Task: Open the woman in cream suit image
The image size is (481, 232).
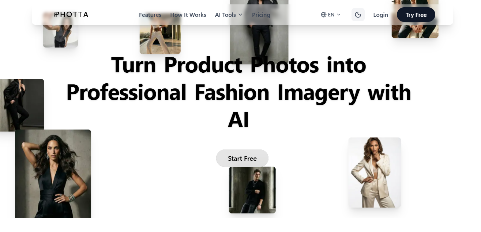Action: point(375,172)
